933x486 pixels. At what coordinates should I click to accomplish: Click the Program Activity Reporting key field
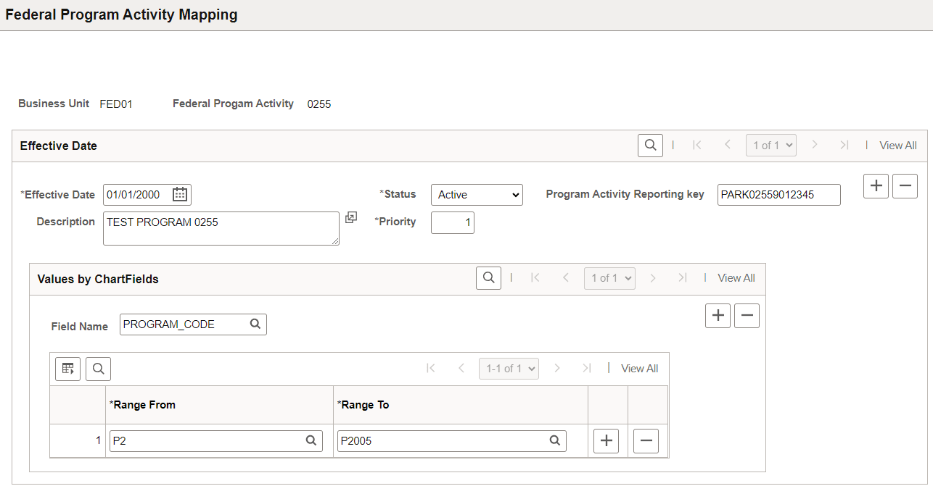tap(778, 194)
